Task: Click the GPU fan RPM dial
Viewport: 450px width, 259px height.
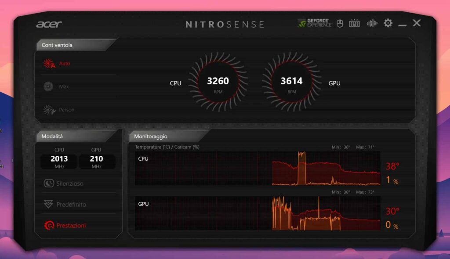Action: [x=291, y=82]
